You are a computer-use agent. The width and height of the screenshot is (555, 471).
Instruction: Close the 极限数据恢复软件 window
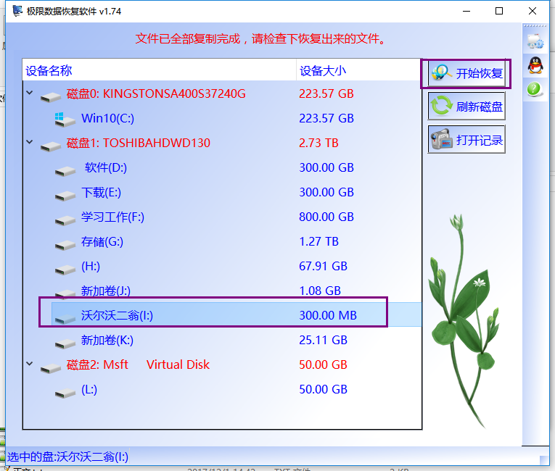533,11
